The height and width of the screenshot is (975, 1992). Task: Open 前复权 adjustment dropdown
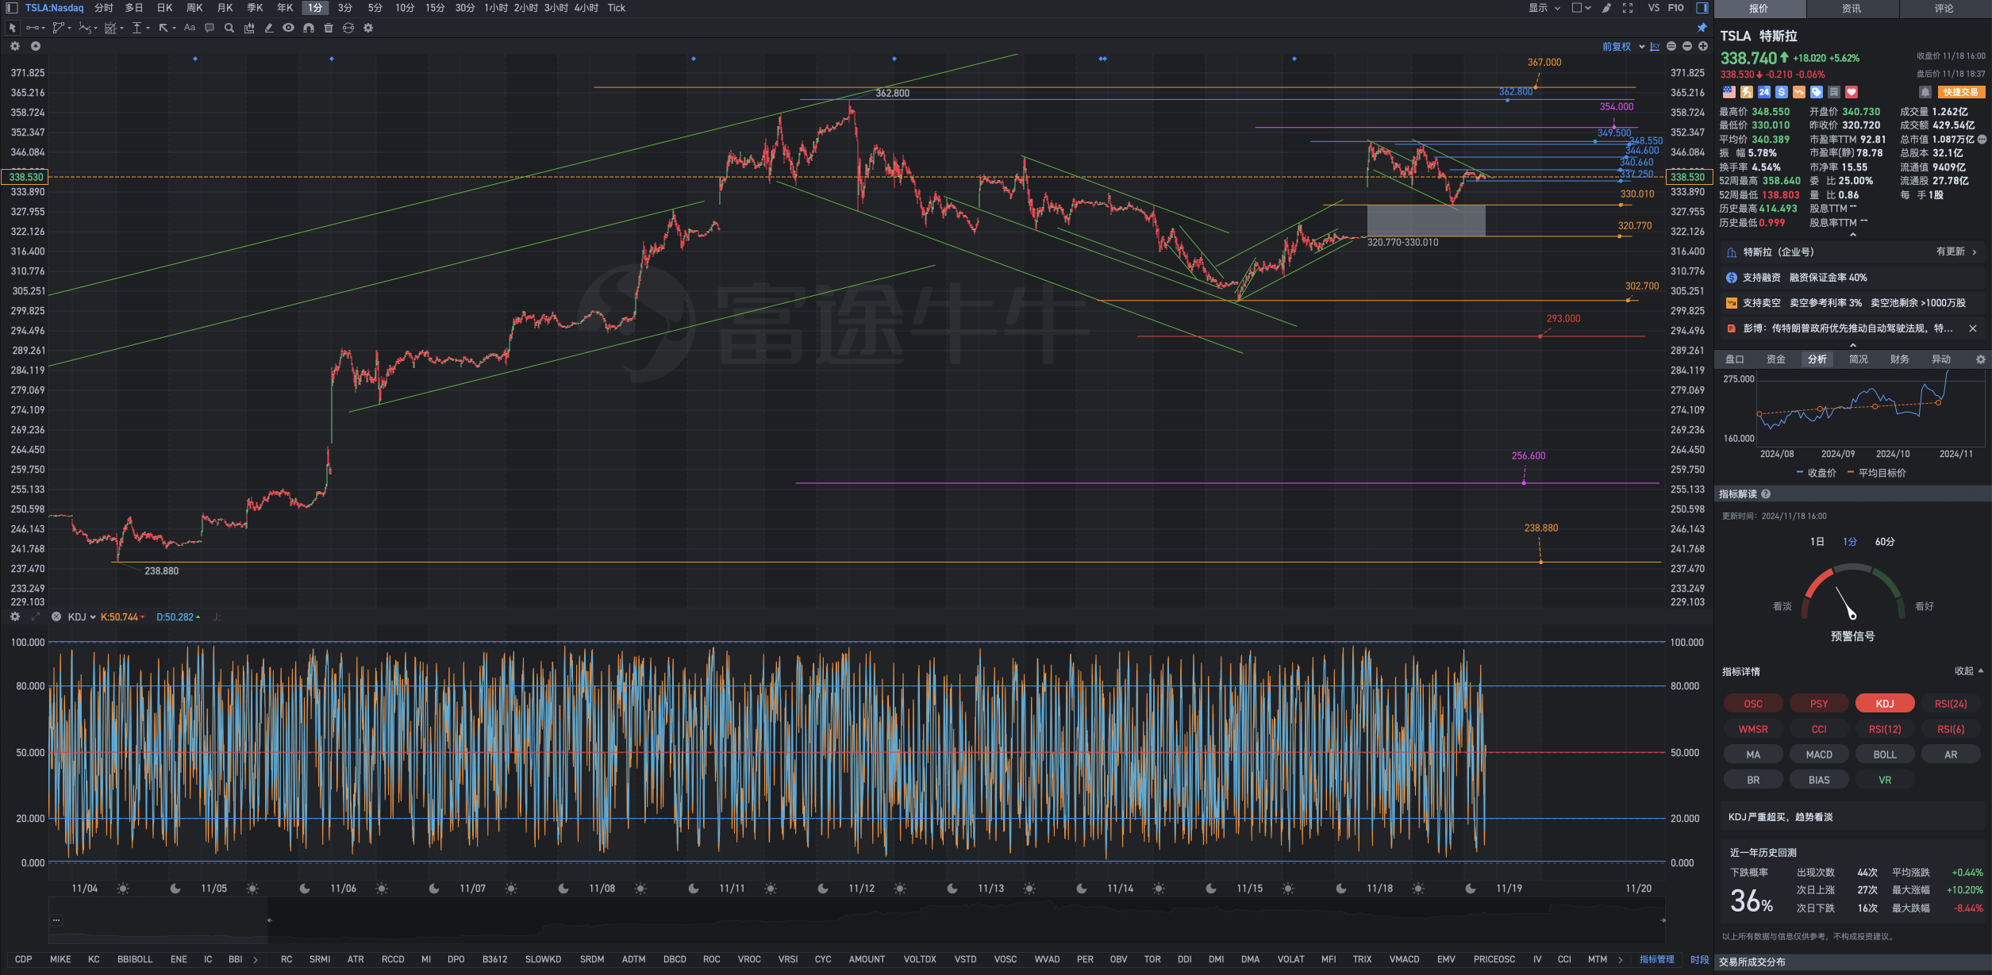[x=1624, y=47]
